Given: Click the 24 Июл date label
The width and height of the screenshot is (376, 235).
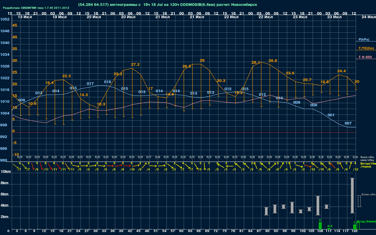Looking at the screenshot, I should pos(368,17).
